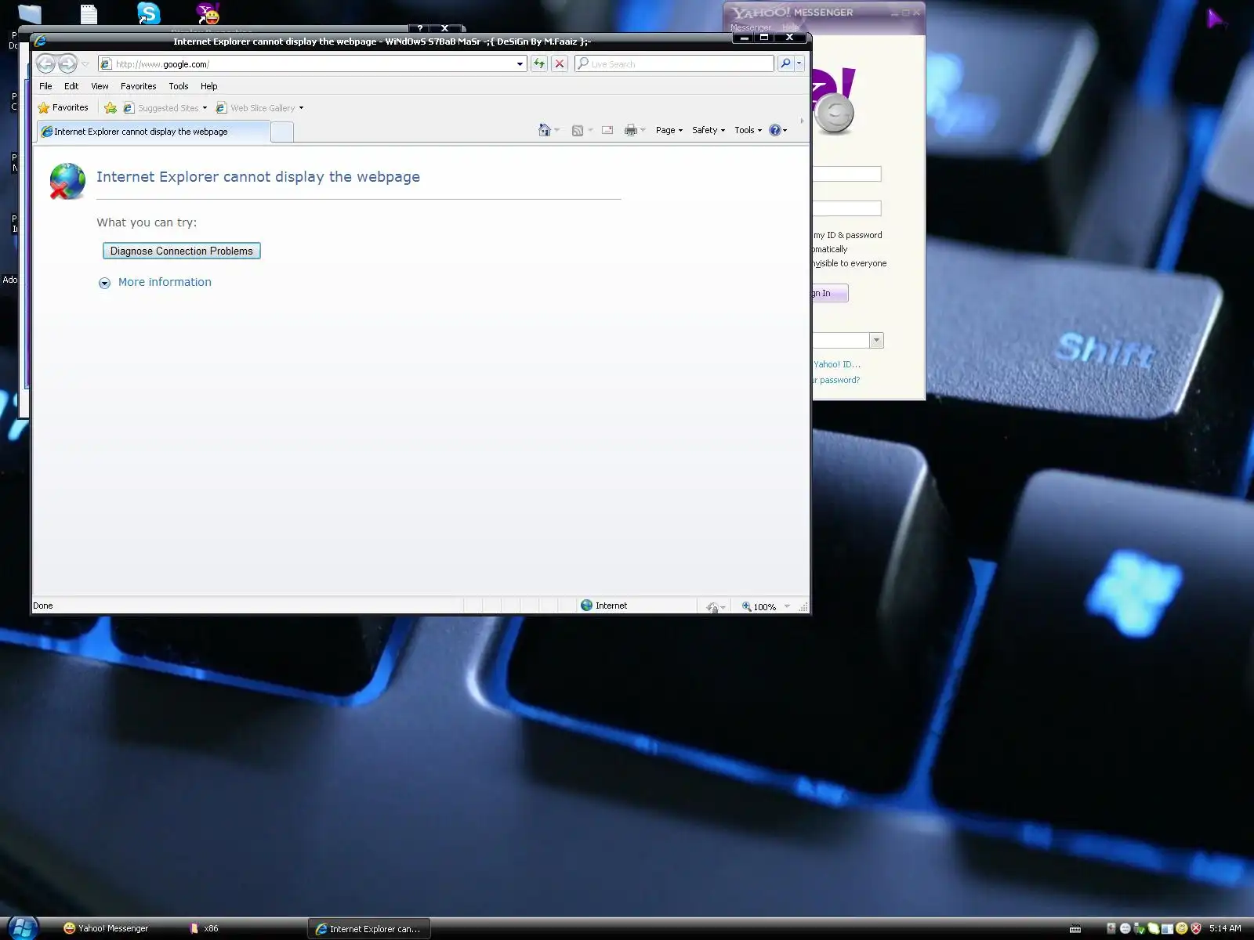The height and width of the screenshot is (940, 1254).
Task: Click the folder icon on the desktop
Action: [29, 13]
